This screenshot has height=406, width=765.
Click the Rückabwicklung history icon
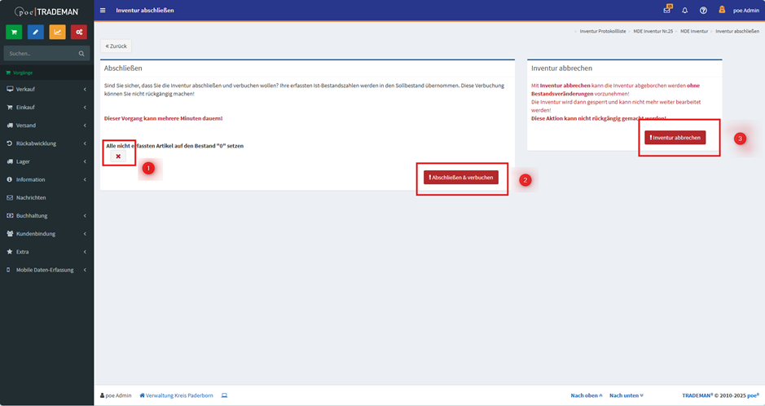pos(10,143)
